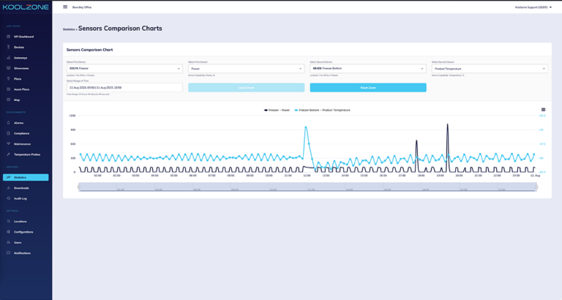Open the Showcases sidebar icon
The image size is (562, 300).
coord(9,68)
